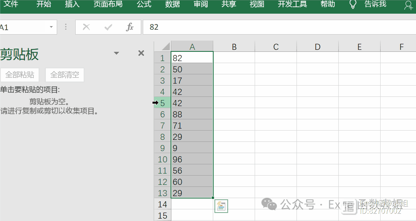416x221 pixels.
Task: Select row 1 header
Action: click(163, 58)
